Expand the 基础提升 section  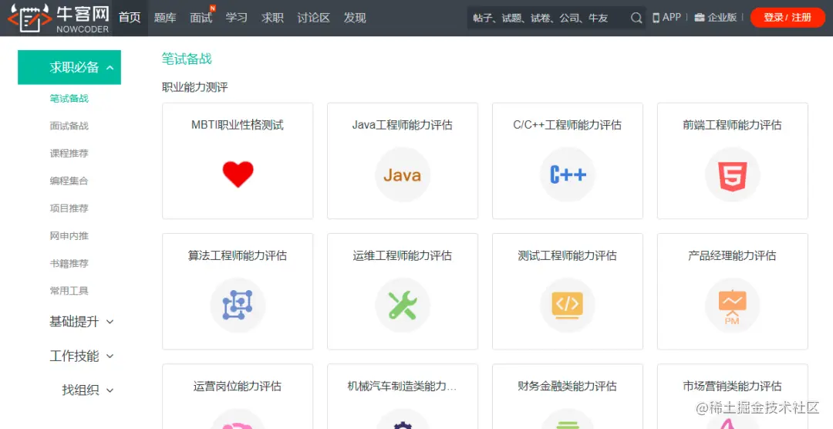click(81, 322)
